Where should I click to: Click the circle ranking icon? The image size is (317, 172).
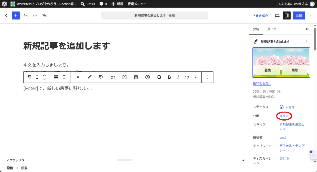[x=159, y=77]
